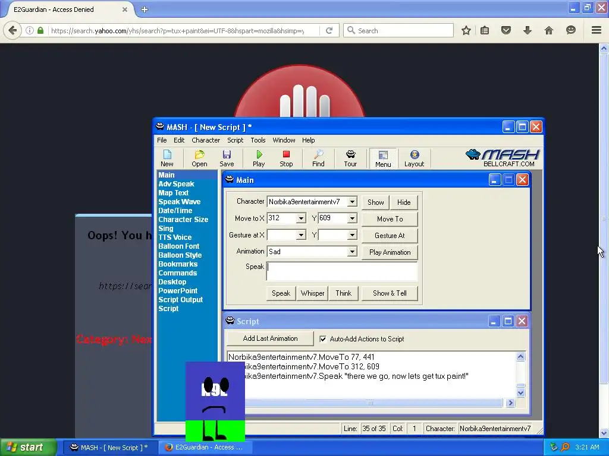The height and width of the screenshot is (456, 609).
Task: Click the Firefox Search box
Action: 398,30
